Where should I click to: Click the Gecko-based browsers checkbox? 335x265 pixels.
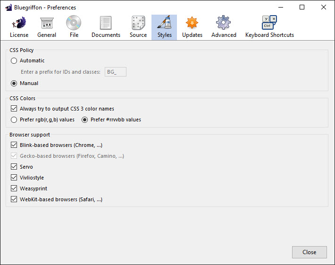coord(14,156)
